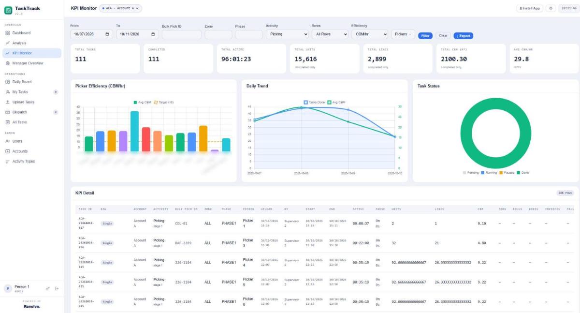Image resolution: width=580 pixels, height=313 pixels.
Task: Click the Total Active 96:01:23 value
Action: tap(236, 59)
